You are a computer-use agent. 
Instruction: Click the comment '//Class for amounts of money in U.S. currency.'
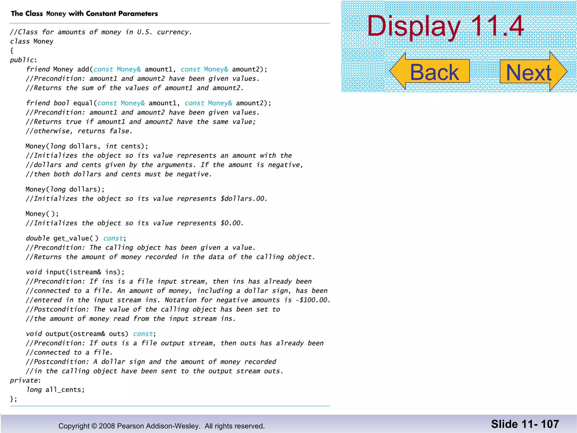point(101,32)
